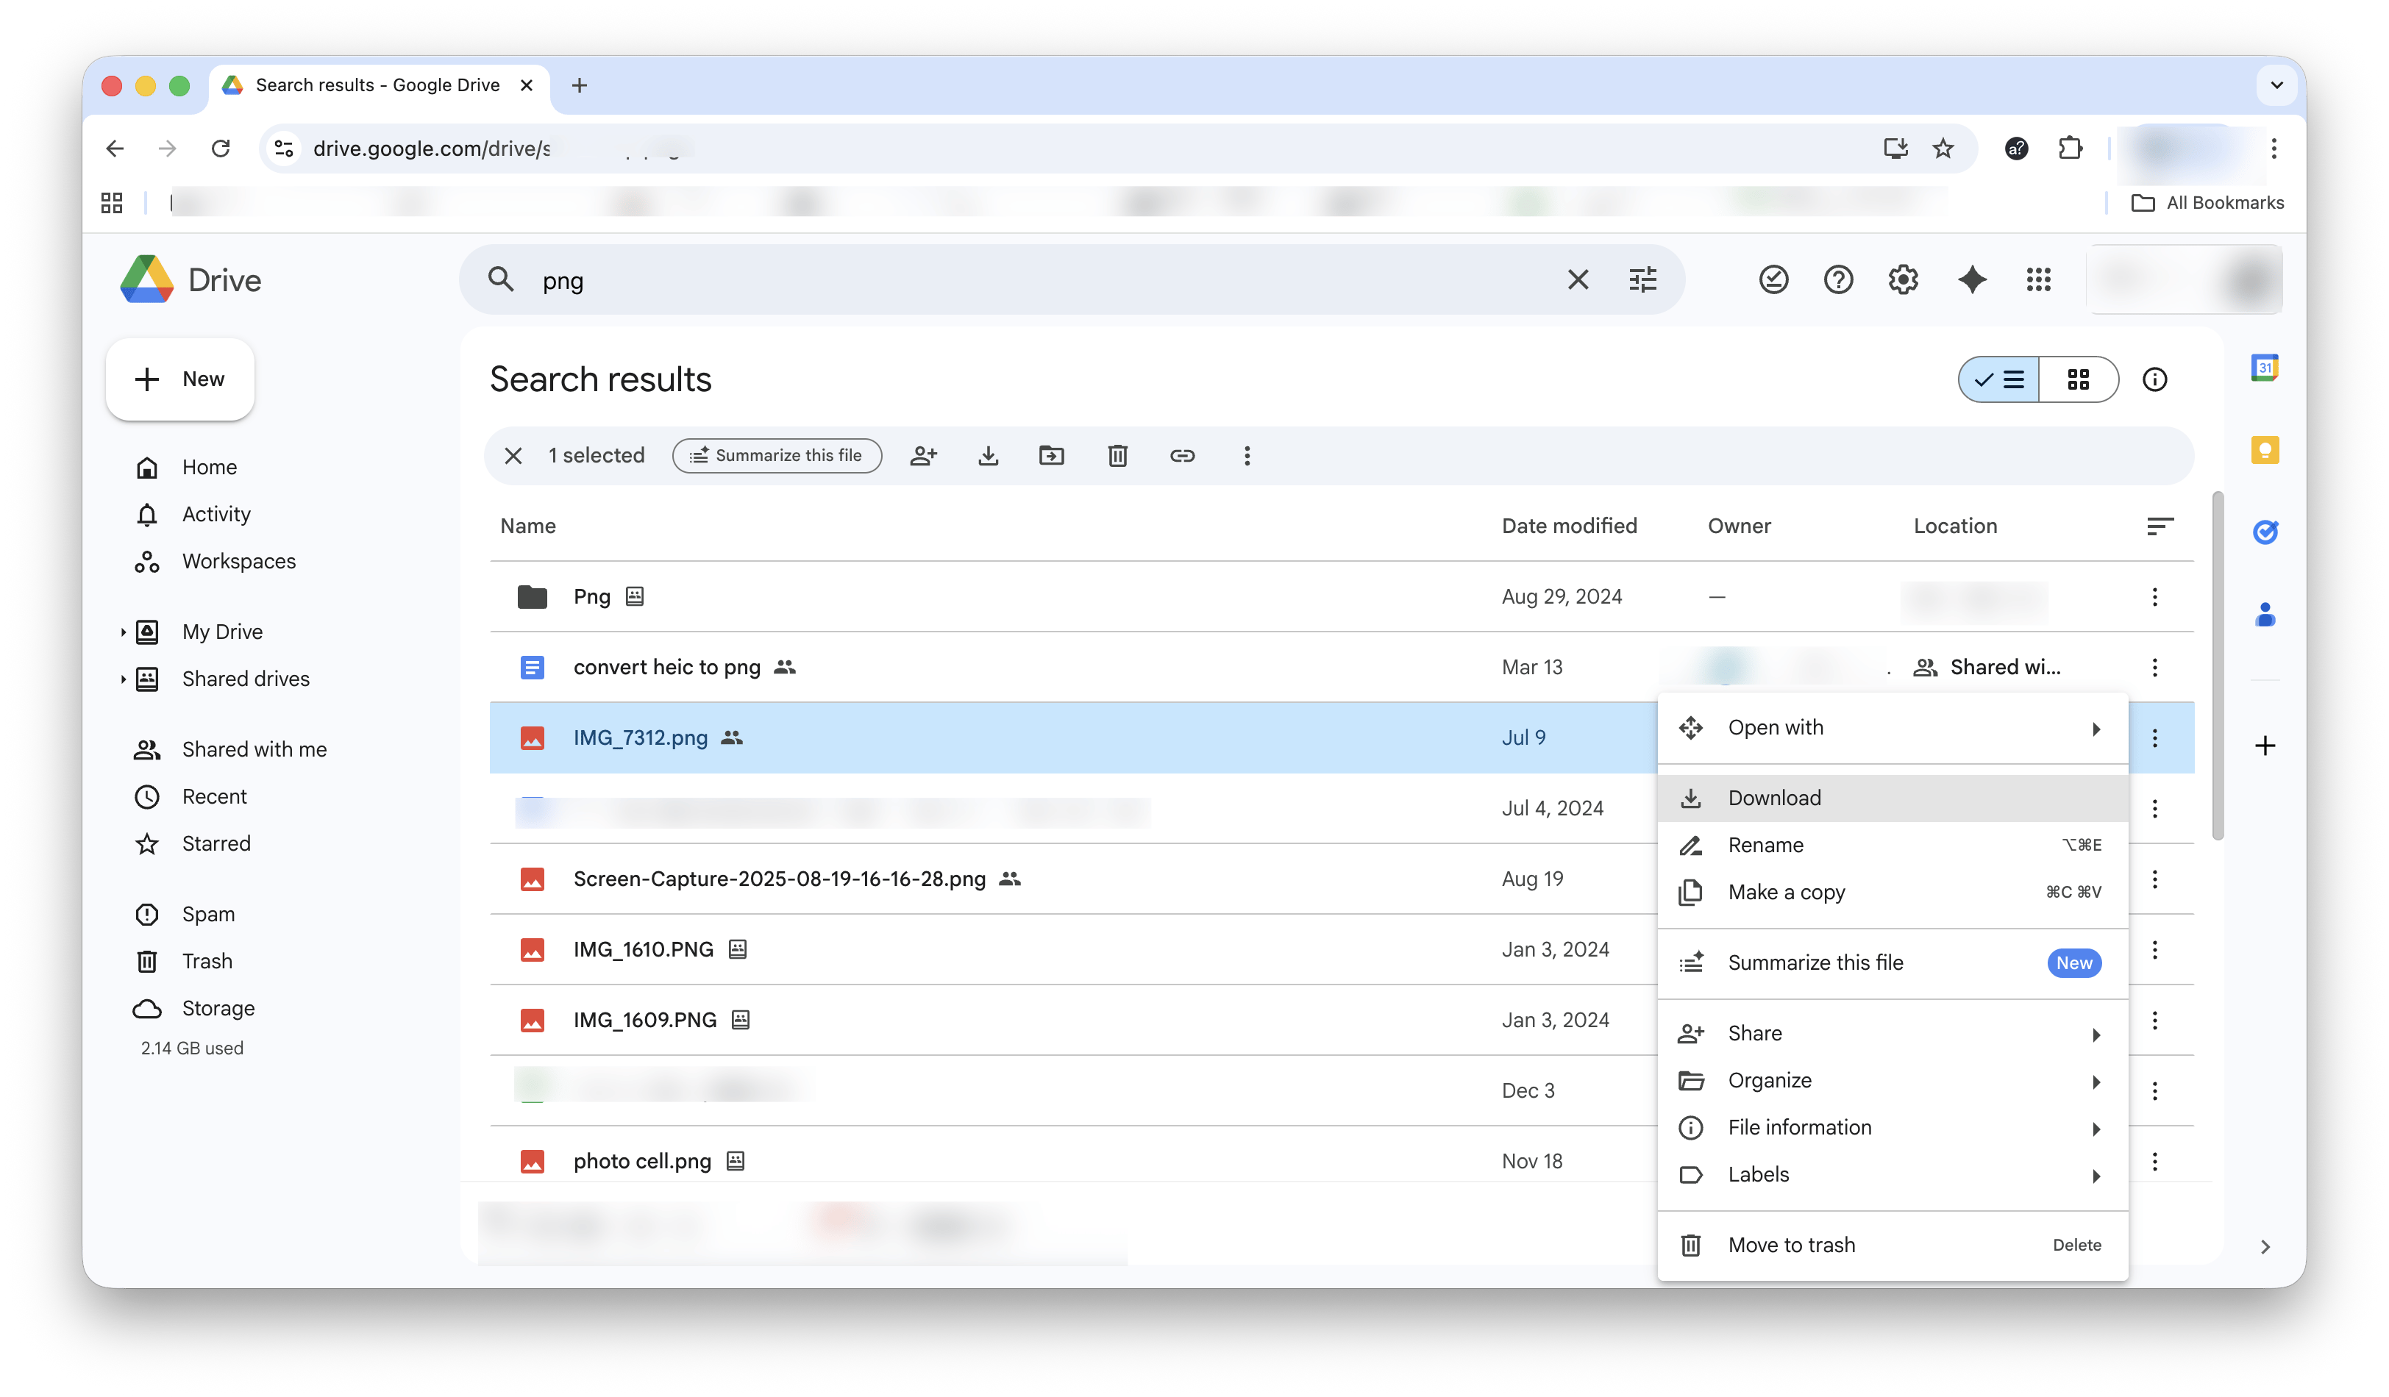2389x1397 pixels.
Task: Open Google Calendar from the side panel
Action: pos(2264,368)
